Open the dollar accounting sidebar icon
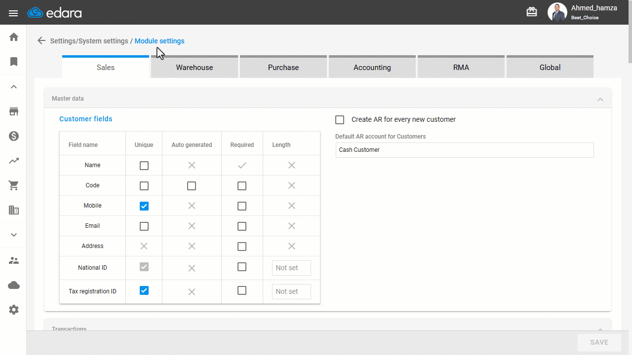The width and height of the screenshot is (632, 355). [x=14, y=136]
